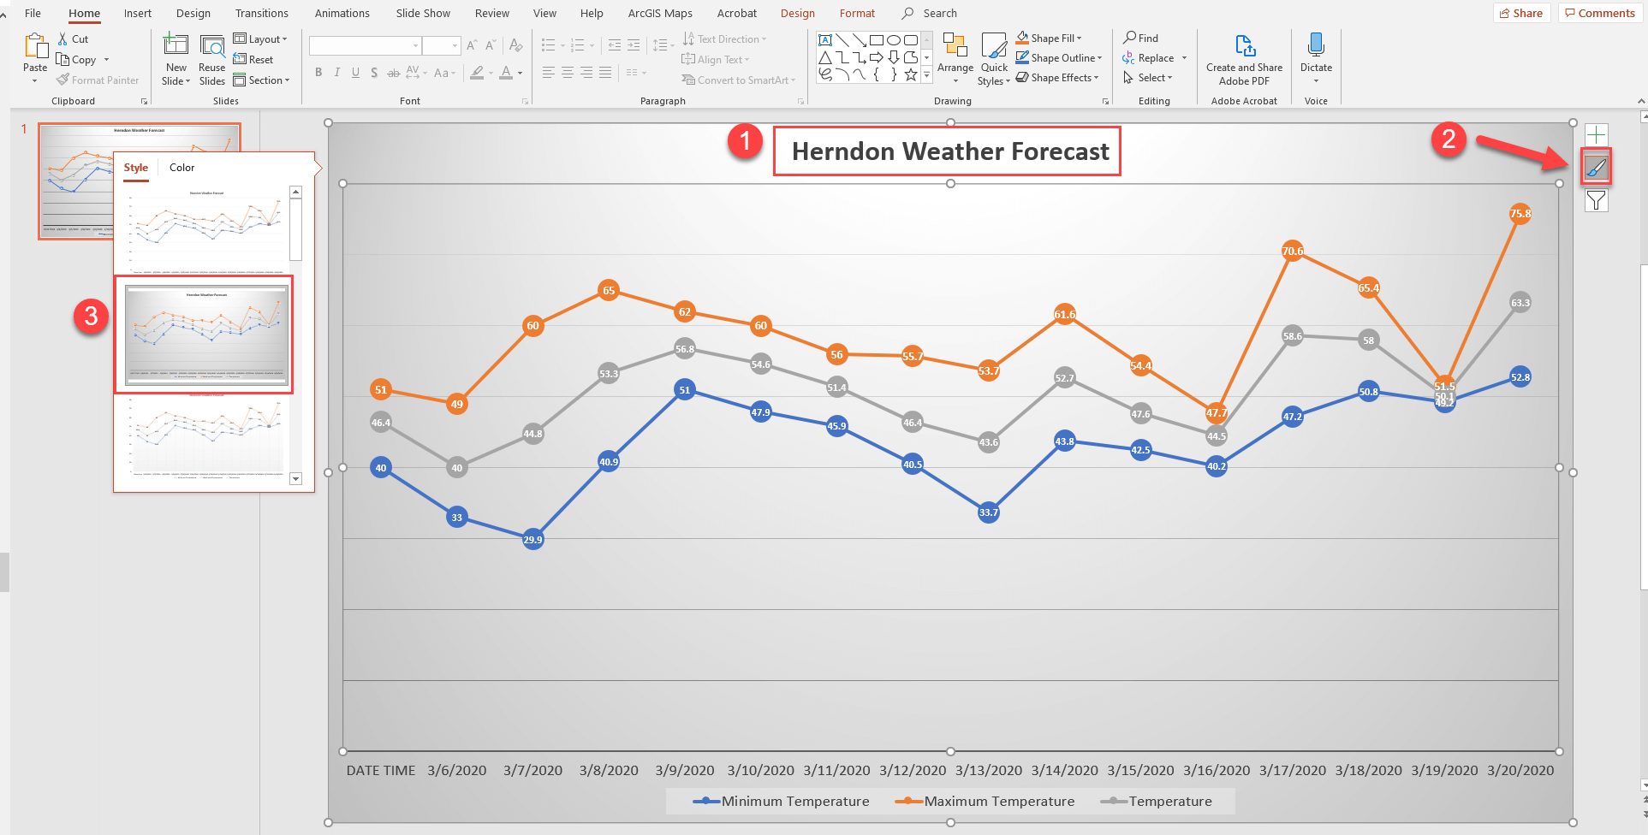Toggle Italic formatting

click(337, 73)
